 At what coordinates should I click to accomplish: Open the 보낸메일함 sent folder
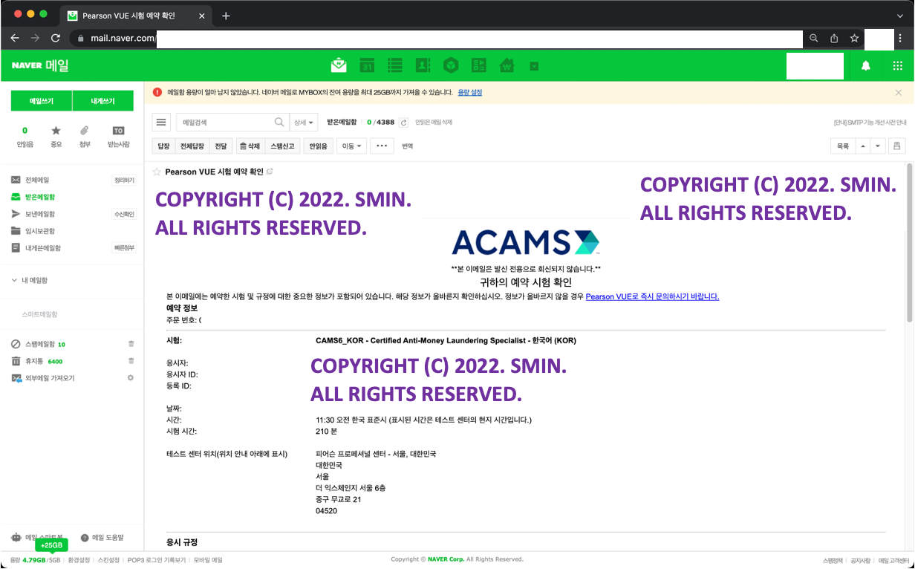[40, 214]
